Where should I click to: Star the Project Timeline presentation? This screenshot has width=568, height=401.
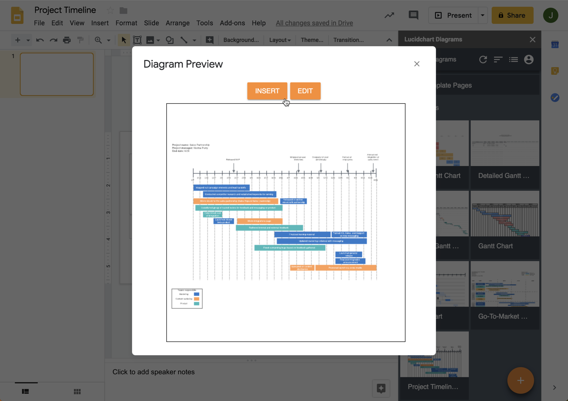110,10
